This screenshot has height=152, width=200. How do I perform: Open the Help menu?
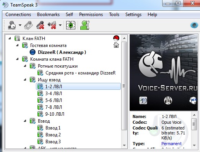point(152,15)
